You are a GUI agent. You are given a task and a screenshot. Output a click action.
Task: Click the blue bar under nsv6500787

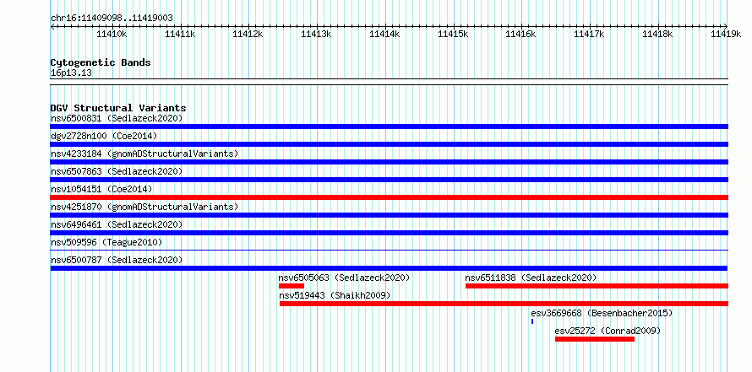pos(390,268)
